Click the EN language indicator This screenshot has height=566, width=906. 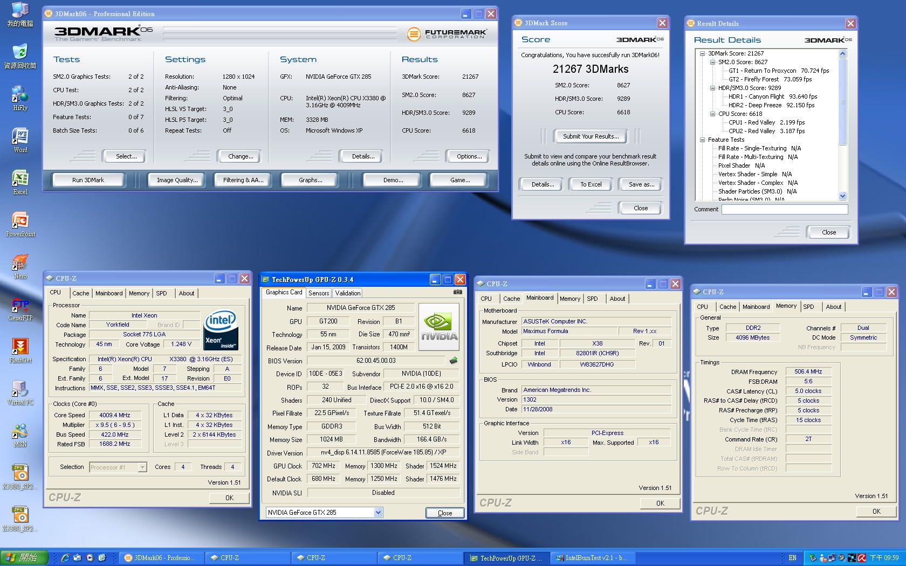[792, 558]
